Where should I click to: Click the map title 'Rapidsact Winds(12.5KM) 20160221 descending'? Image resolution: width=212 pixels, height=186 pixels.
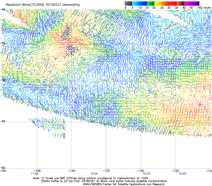click(43, 5)
